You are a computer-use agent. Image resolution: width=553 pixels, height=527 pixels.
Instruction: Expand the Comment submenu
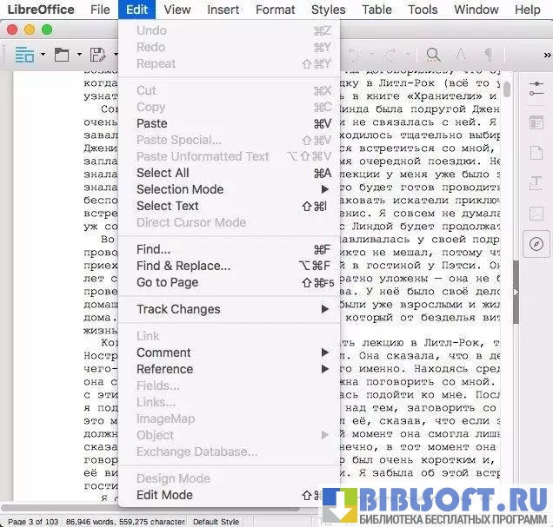(163, 352)
